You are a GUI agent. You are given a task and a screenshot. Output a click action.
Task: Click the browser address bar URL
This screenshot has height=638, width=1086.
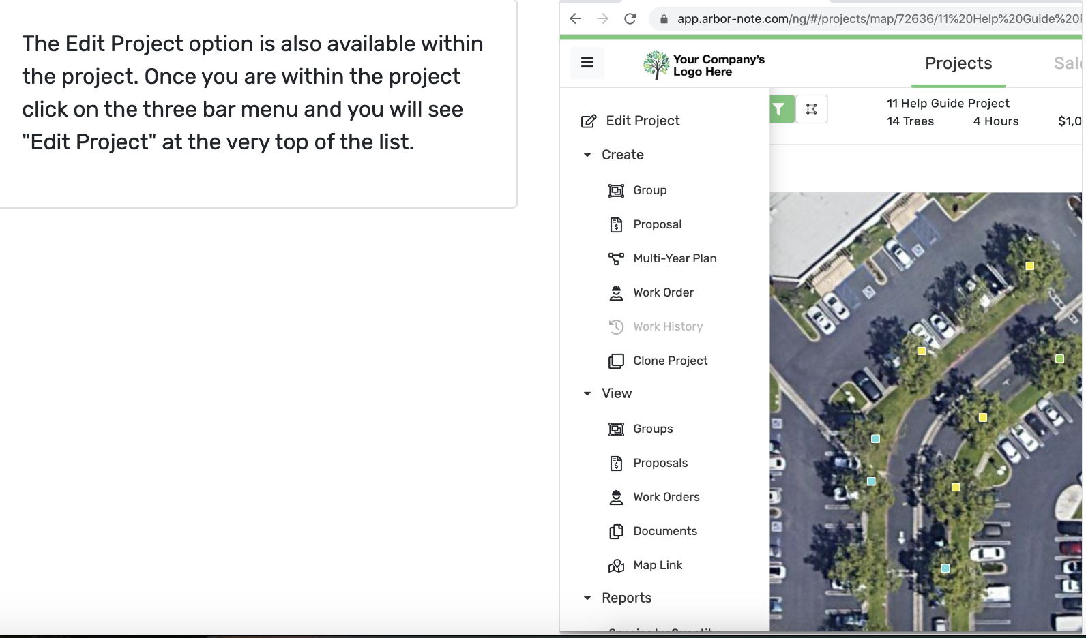(x=879, y=19)
